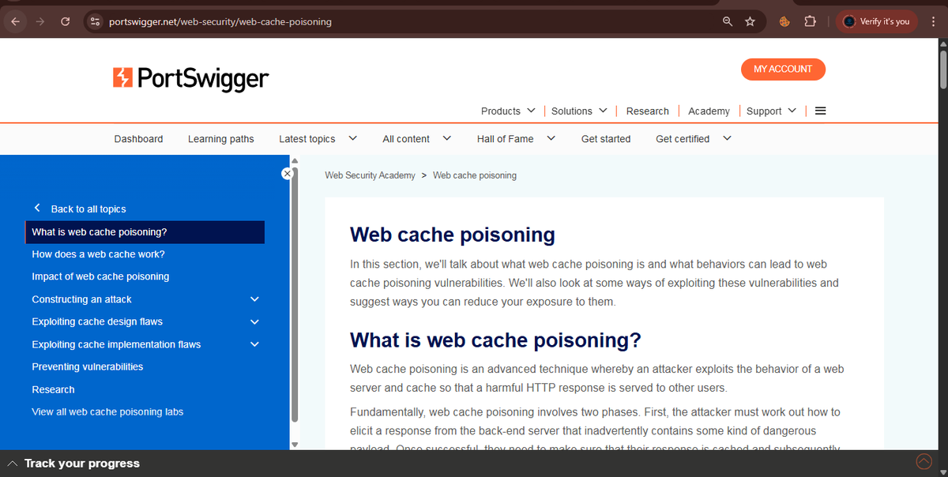Viewport: 948px width, 477px height.
Task: Expand Exploiting cache implementation flaws chevron
Action: click(254, 344)
